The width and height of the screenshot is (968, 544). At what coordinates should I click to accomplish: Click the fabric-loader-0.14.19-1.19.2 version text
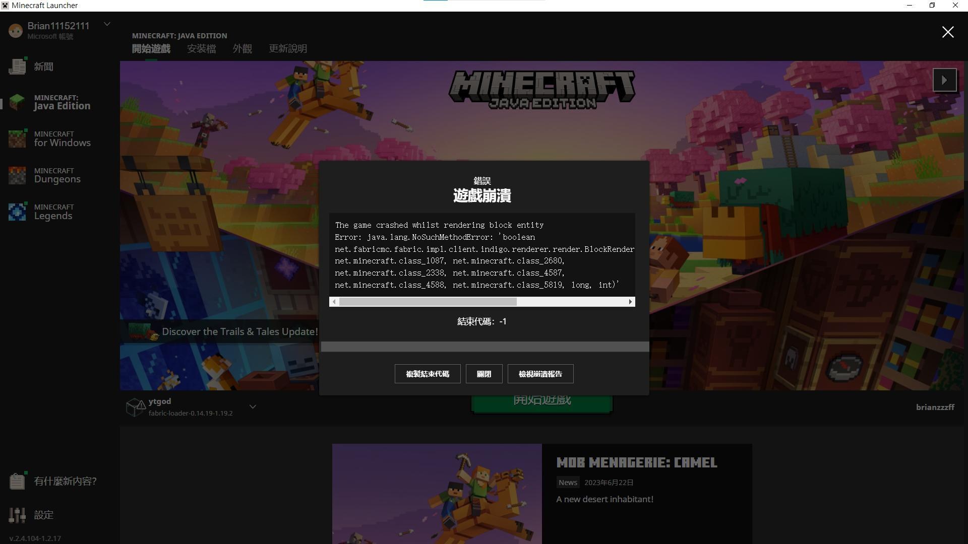191,413
